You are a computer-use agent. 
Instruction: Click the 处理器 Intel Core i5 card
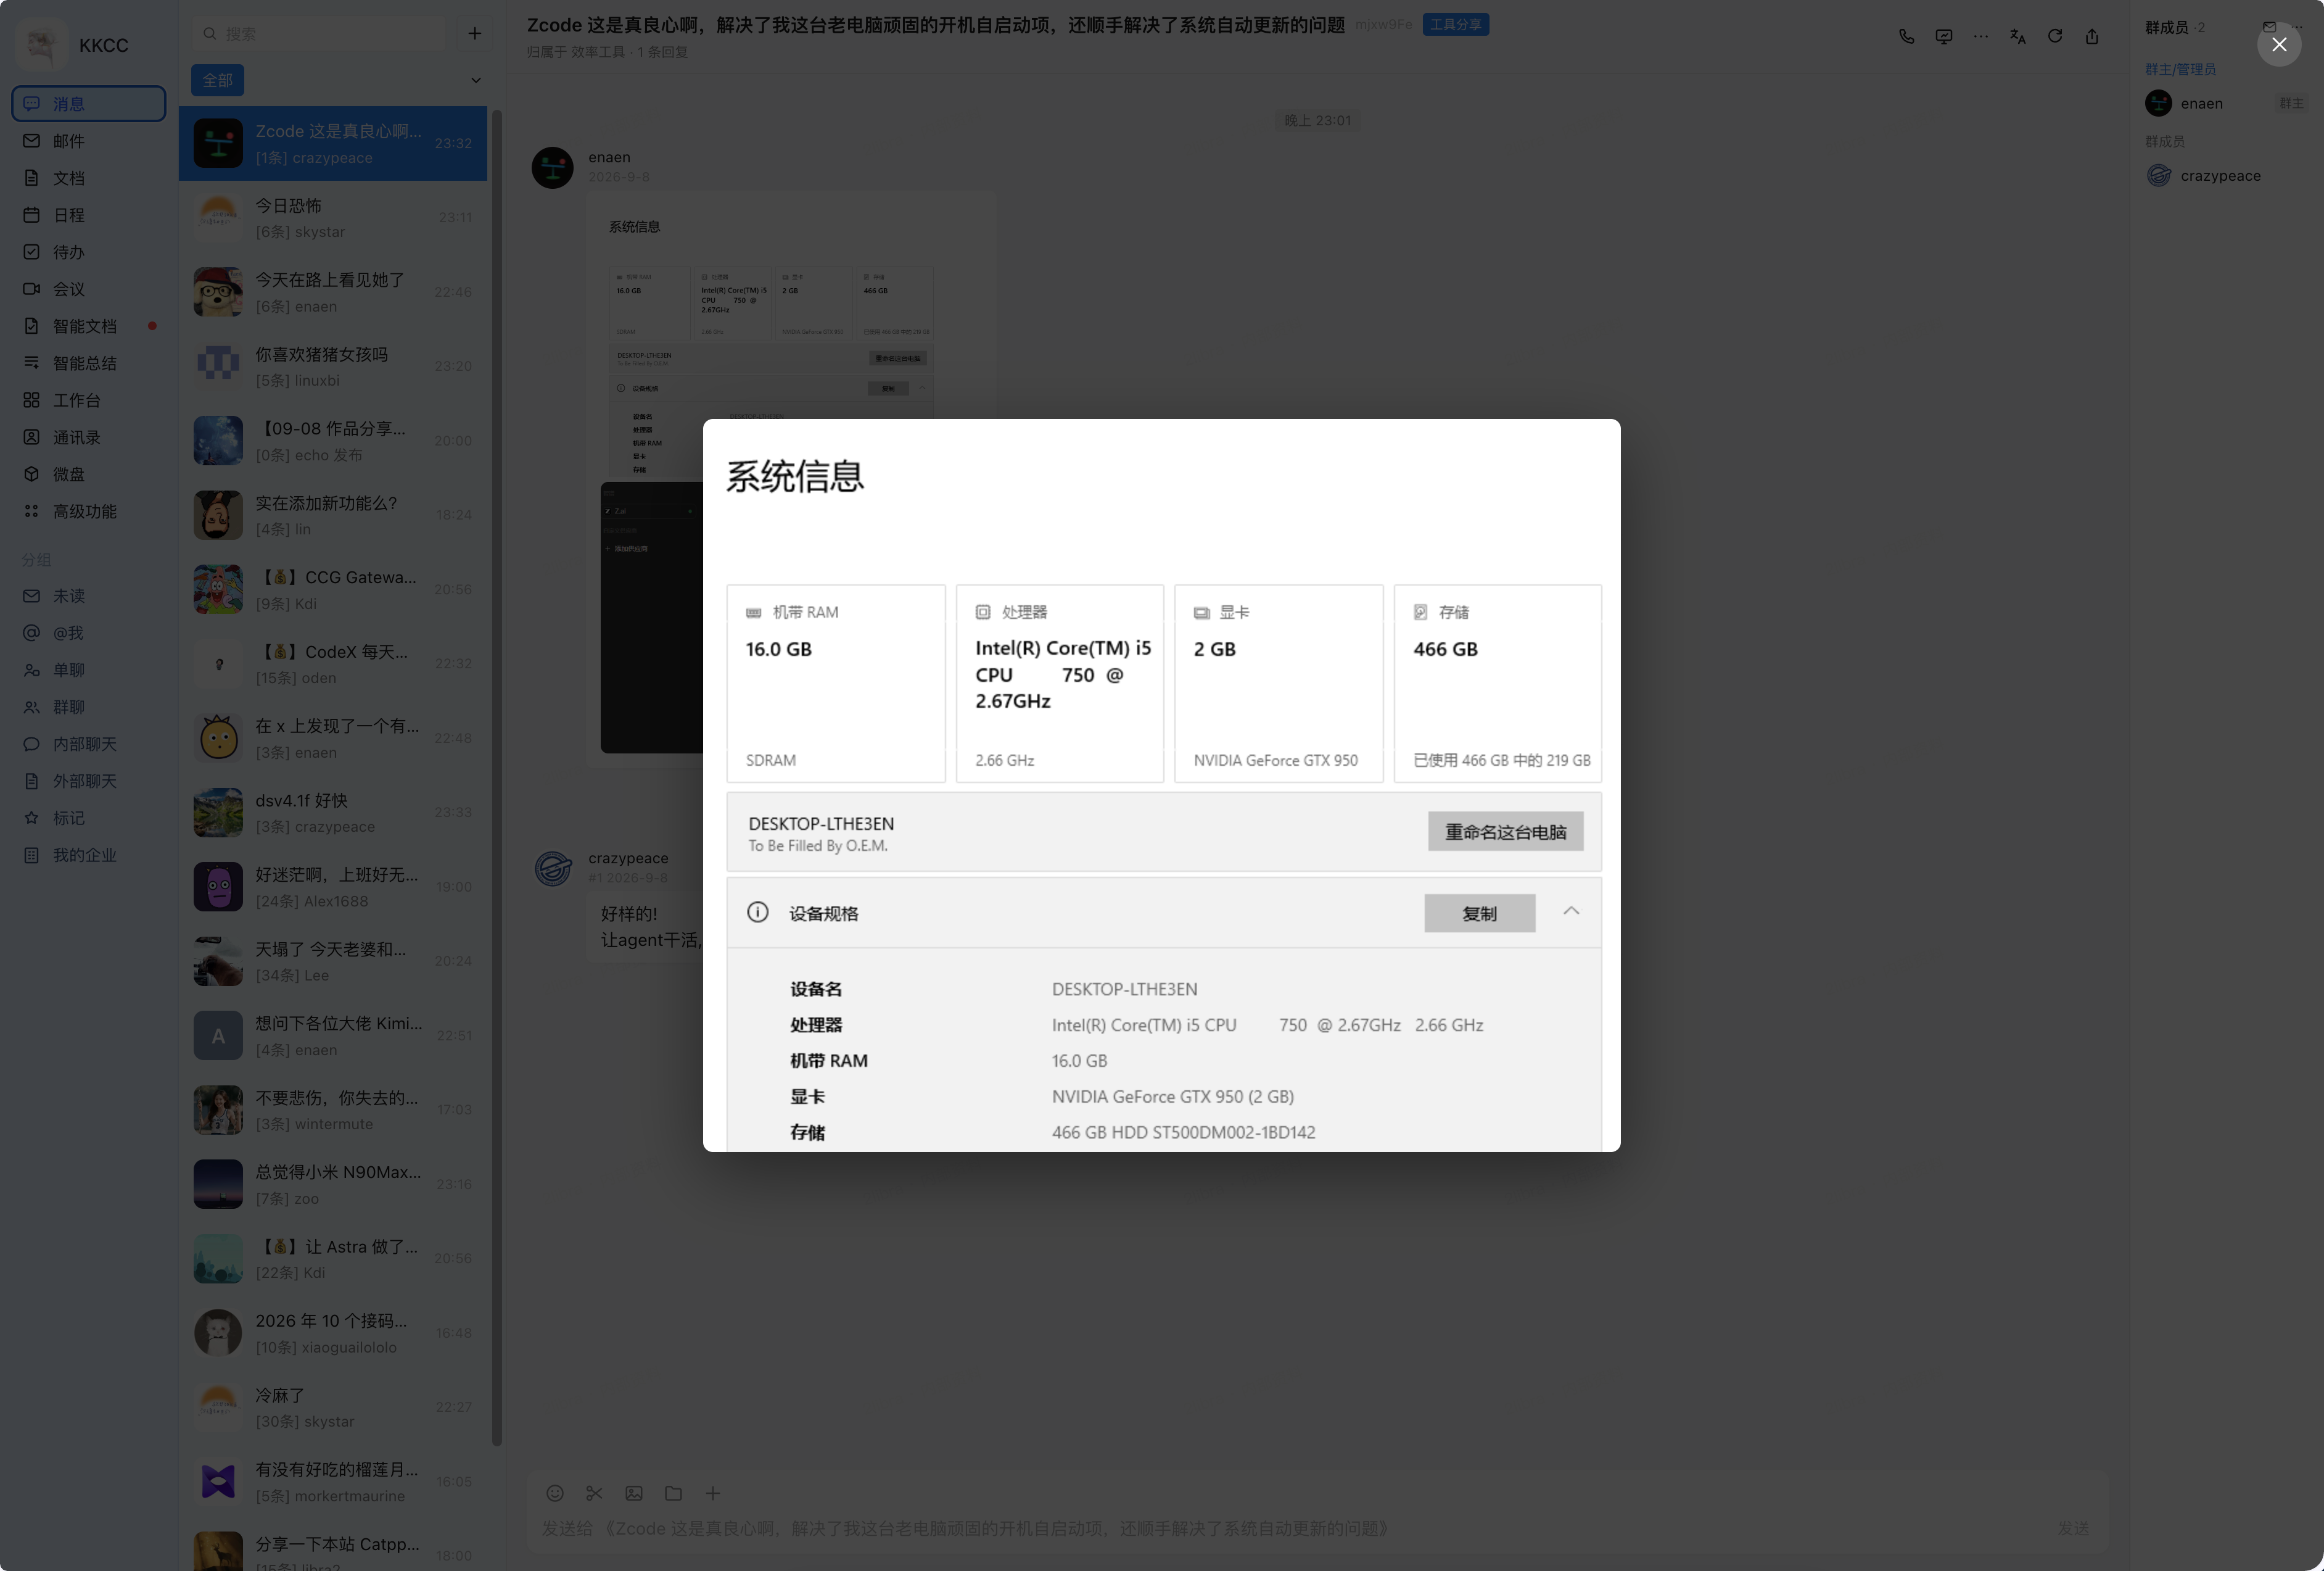point(1060,684)
